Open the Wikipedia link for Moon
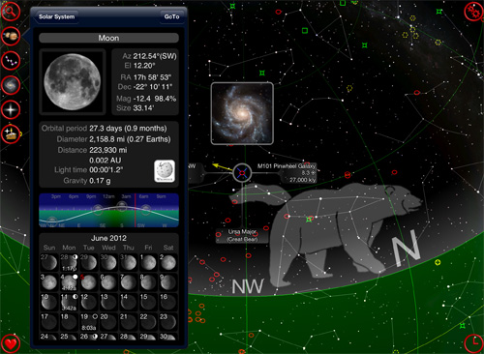Screen dimensions: 484x354 (165, 171)
